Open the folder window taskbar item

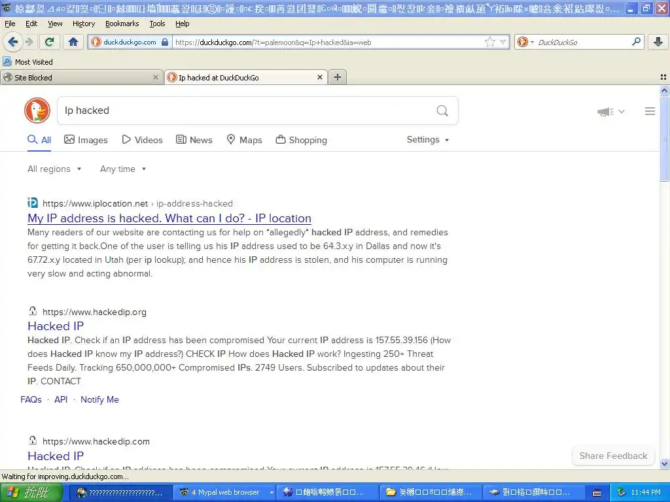(x=431, y=492)
